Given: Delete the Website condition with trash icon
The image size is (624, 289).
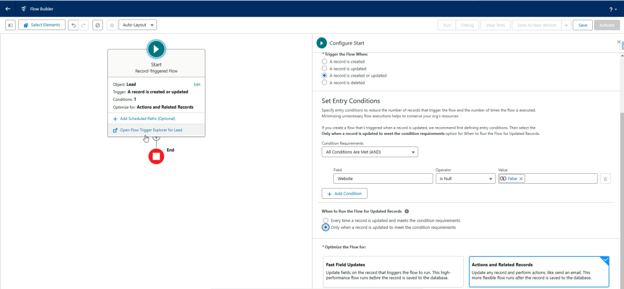Looking at the screenshot, I should pos(605,178).
